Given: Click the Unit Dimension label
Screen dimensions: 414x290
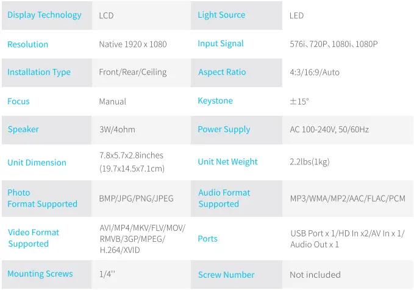Looking at the screenshot, I should (x=37, y=163).
